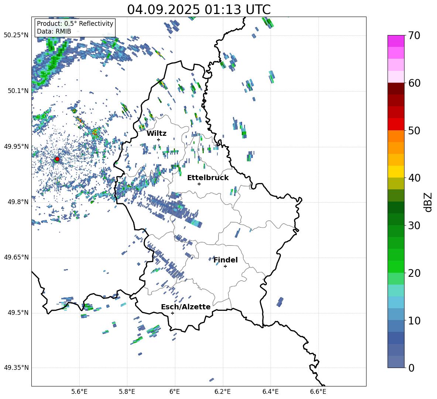Click the 49.5°N latitude label
The image size is (437, 399).
point(18,312)
